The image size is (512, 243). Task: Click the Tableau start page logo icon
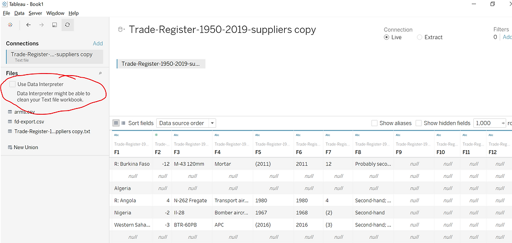(x=10, y=25)
